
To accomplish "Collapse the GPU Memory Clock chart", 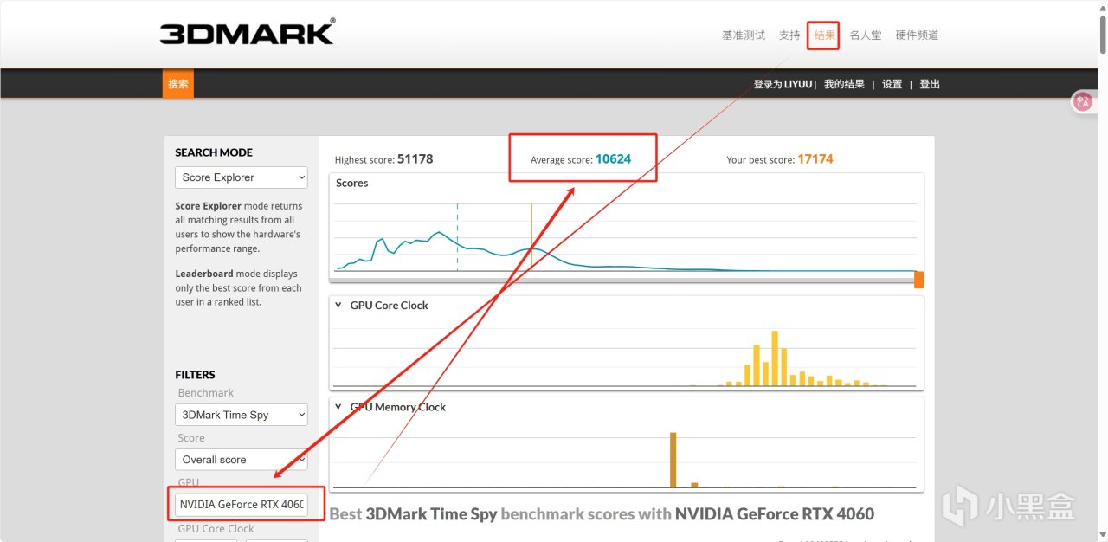I will (x=338, y=407).
